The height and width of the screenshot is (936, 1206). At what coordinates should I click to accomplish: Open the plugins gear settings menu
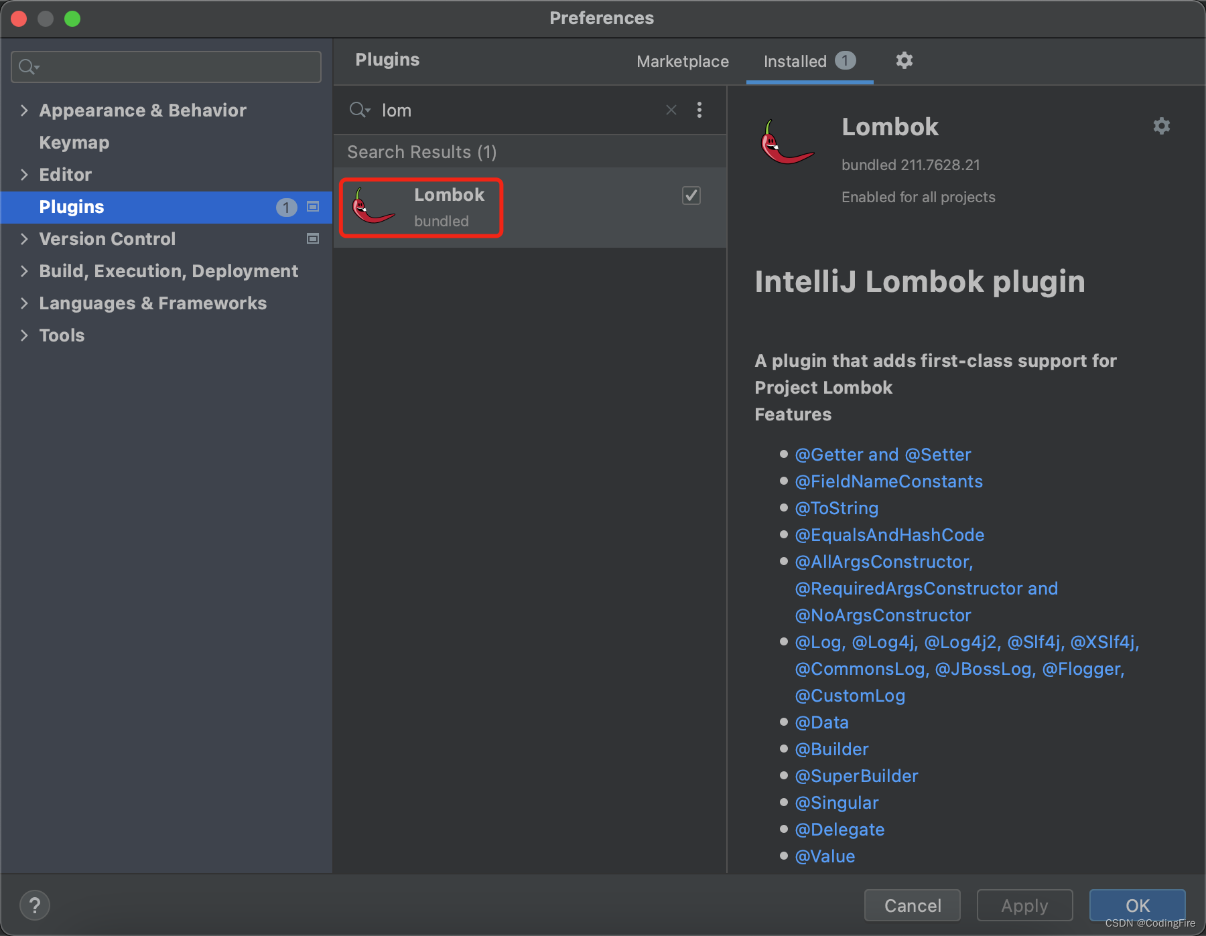pos(904,61)
